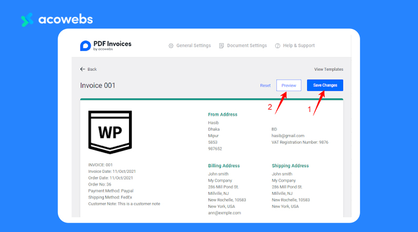The width and height of the screenshot is (418, 232).
Task: Click the Order No: 36 line
Action: 99,184
